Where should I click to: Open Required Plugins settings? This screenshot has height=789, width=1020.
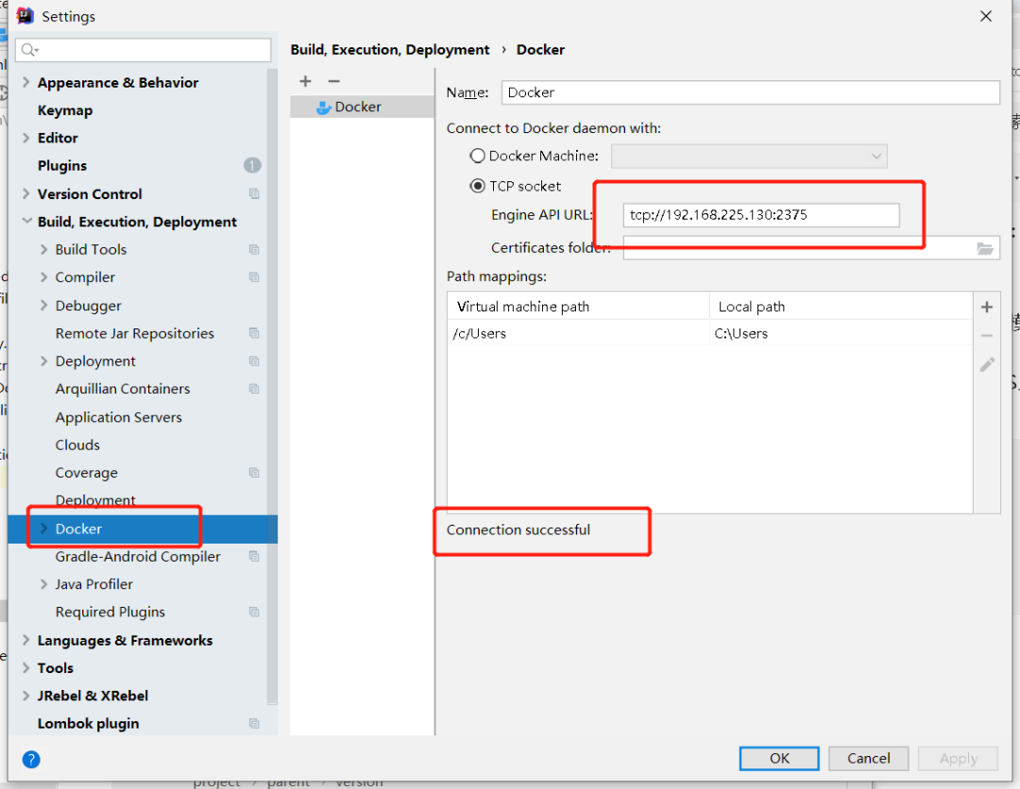click(110, 613)
